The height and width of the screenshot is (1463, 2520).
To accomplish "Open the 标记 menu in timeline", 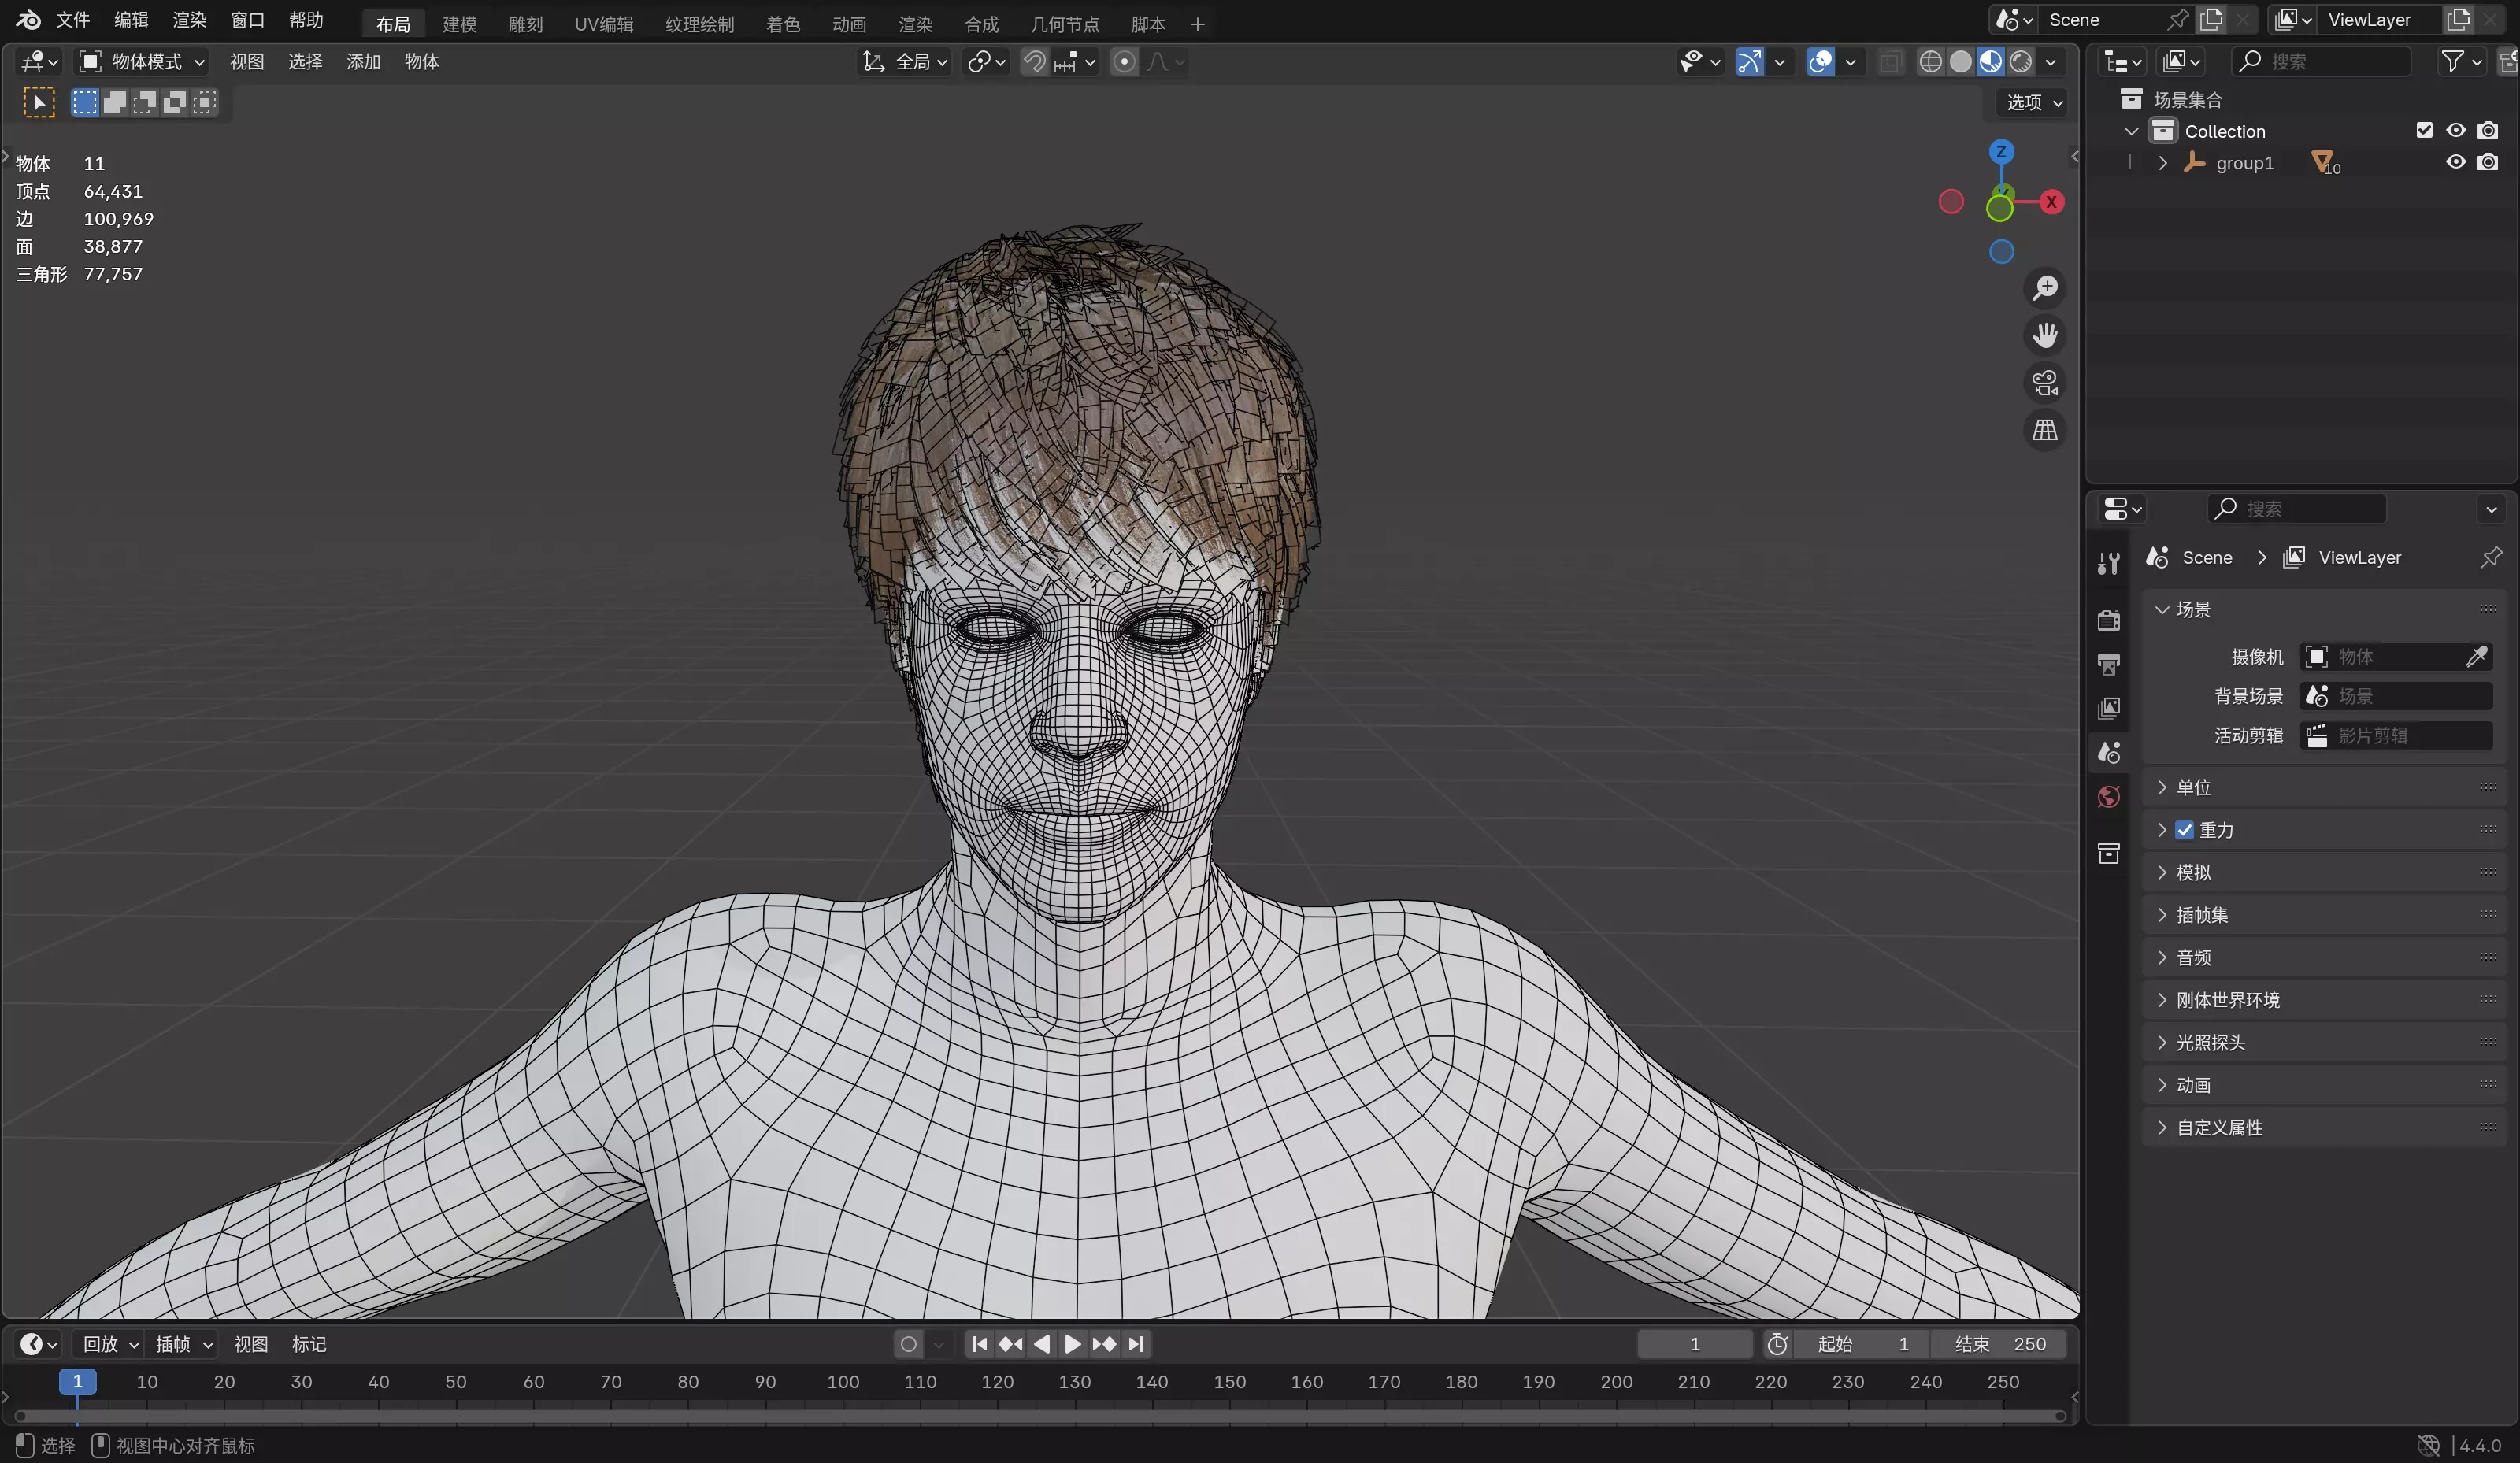I will pyautogui.click(x=309, y=1344).
